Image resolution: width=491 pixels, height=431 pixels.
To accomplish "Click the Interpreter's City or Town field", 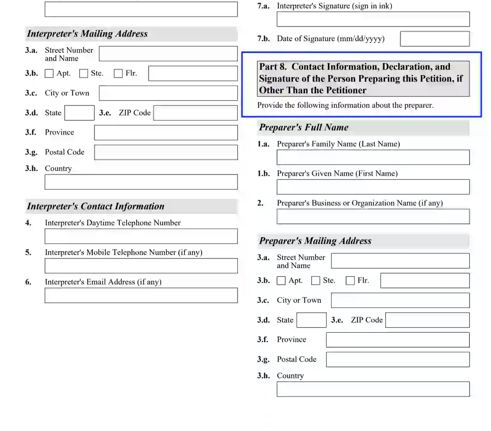I will 168,93.
